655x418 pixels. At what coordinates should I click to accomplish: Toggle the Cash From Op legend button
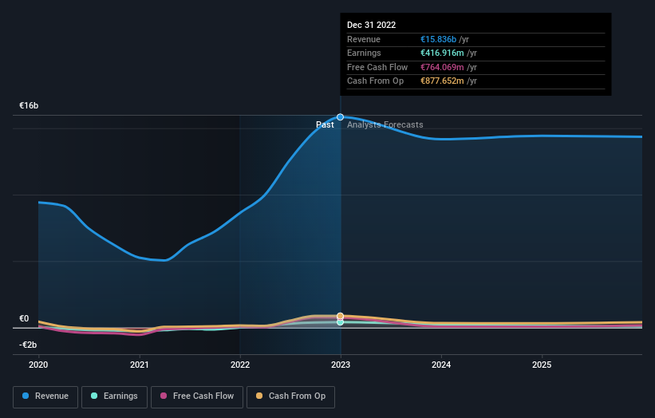click(x=290, y=396)
